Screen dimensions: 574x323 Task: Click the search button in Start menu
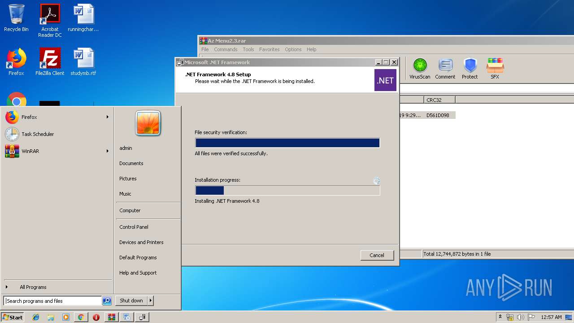pyautogui.click(x=107, y=301)
